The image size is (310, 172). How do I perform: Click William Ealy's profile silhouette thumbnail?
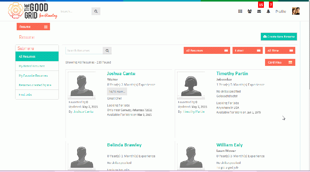coord(191,157)
